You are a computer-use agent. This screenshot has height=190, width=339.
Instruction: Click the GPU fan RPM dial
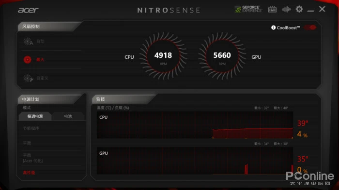tap(222, 56)
